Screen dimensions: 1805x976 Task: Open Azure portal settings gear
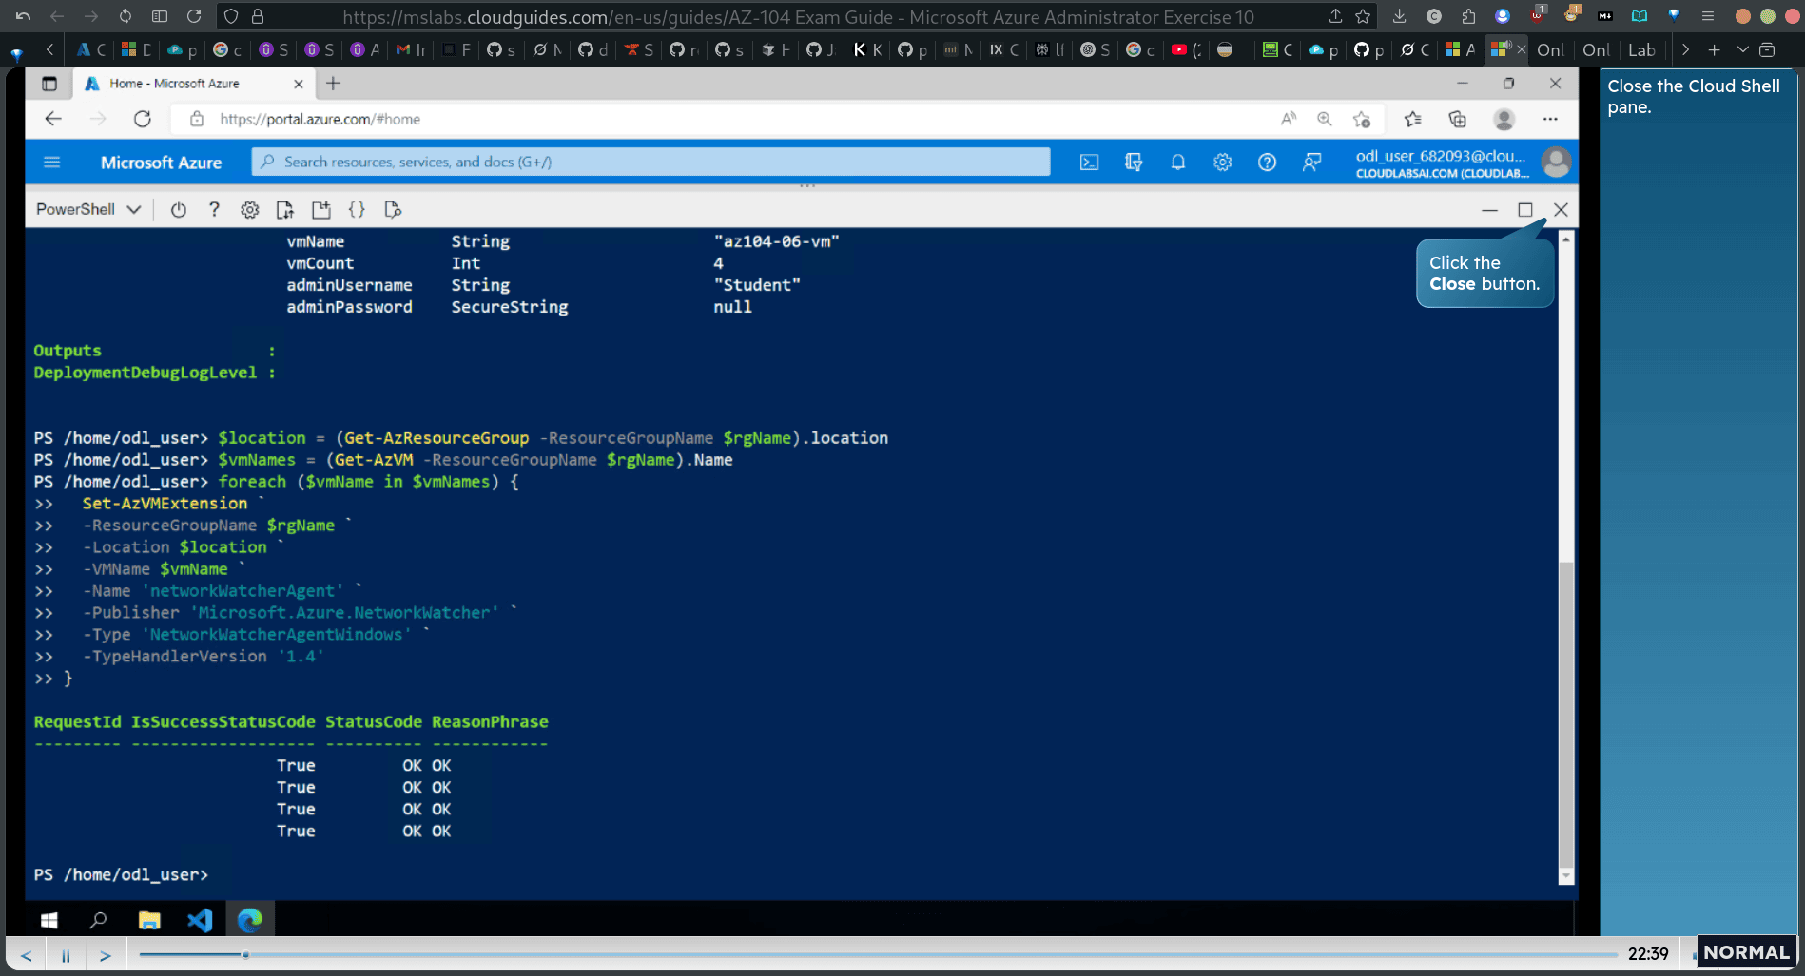1222,163
